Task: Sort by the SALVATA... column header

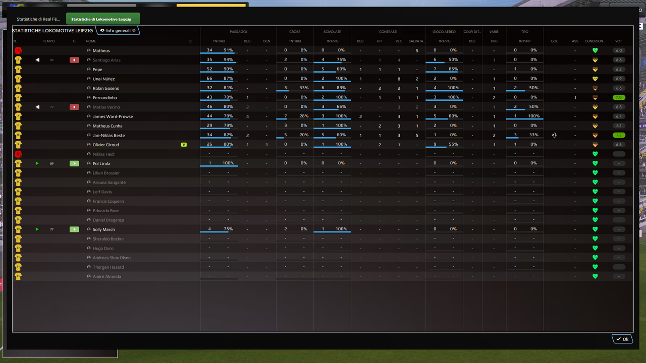Action: pos(417,41)
